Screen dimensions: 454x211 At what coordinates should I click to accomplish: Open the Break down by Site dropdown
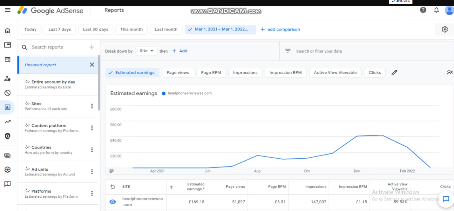coord(146,51)
